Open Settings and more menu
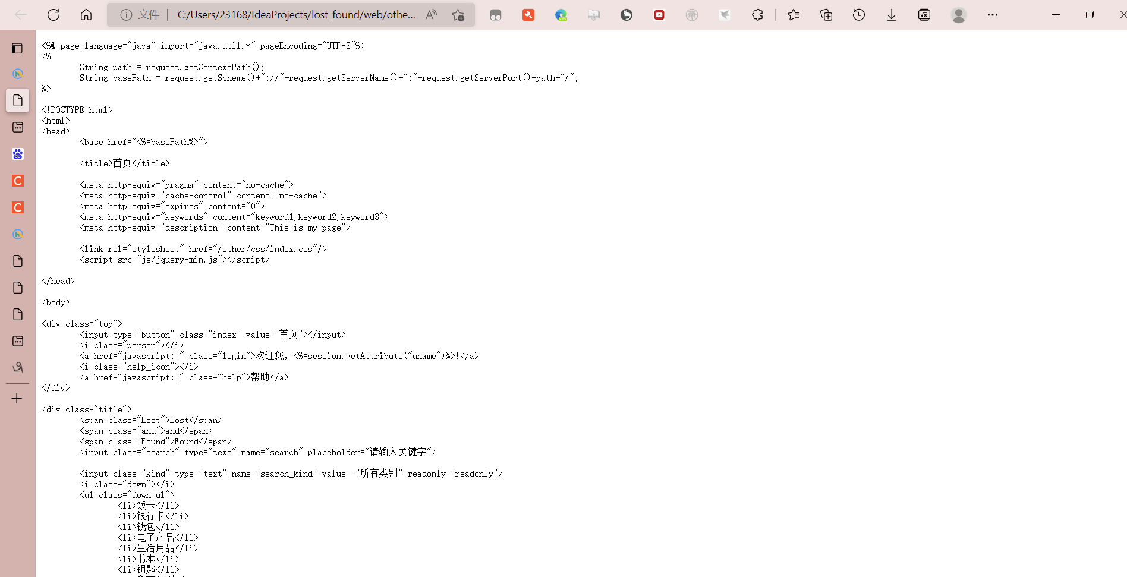The height and width of the screenshot is (577, 1127). point(993,15)
